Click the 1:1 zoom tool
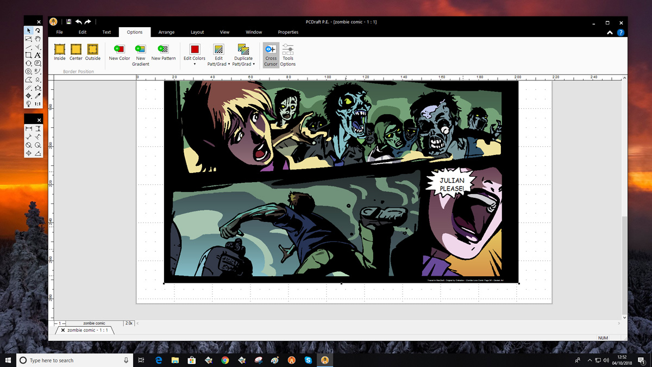 (38, 104)
